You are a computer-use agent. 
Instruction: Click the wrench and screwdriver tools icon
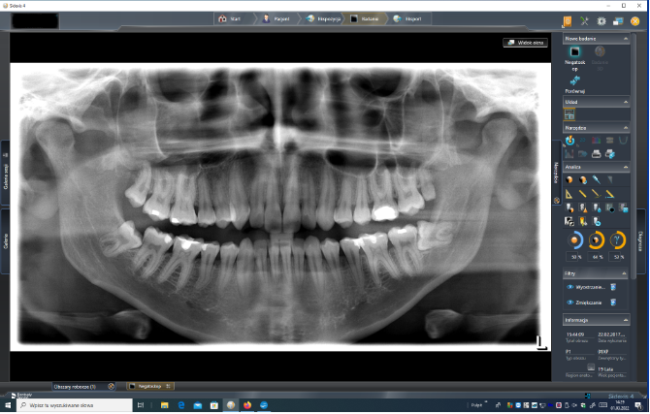[585, 20]
